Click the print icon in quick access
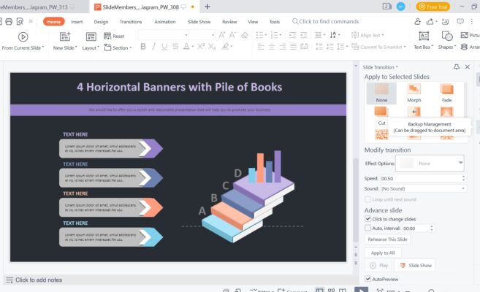480x292 pixels. coord(9,21)
